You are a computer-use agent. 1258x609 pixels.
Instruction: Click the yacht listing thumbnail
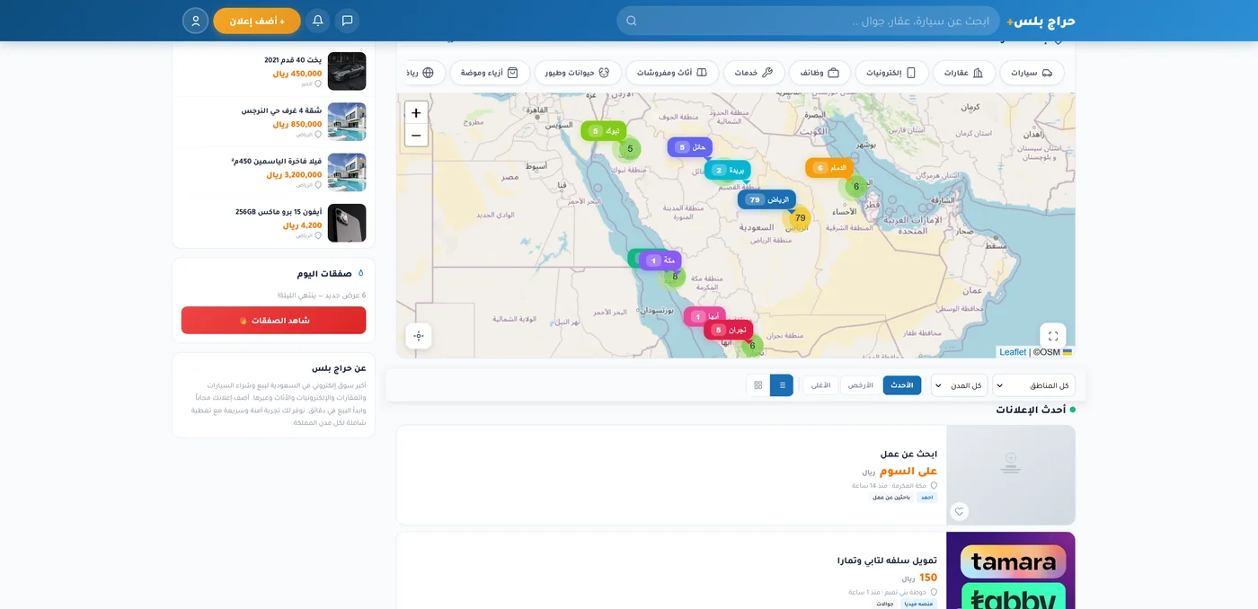347,71
